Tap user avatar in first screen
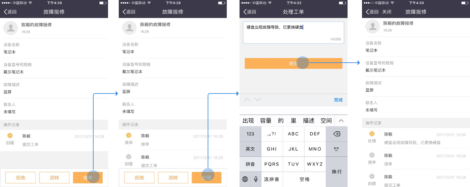The width and height of the screenshot is (470, 187). pos(11,28)
